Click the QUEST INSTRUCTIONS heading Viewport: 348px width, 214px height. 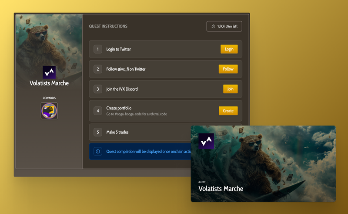[x=108, y=26]
